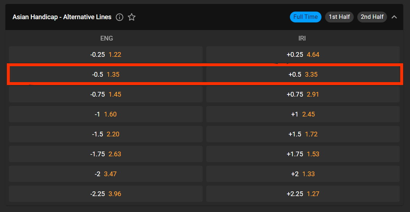This screenshot has height=212, width=410.
Task: Select ENG -2.25 at odds 3.96
Action: [x=106, y=194]
